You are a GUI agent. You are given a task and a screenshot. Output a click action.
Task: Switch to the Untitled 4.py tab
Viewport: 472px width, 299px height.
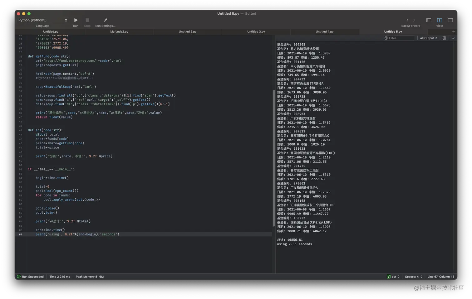(x=324, y=31)
